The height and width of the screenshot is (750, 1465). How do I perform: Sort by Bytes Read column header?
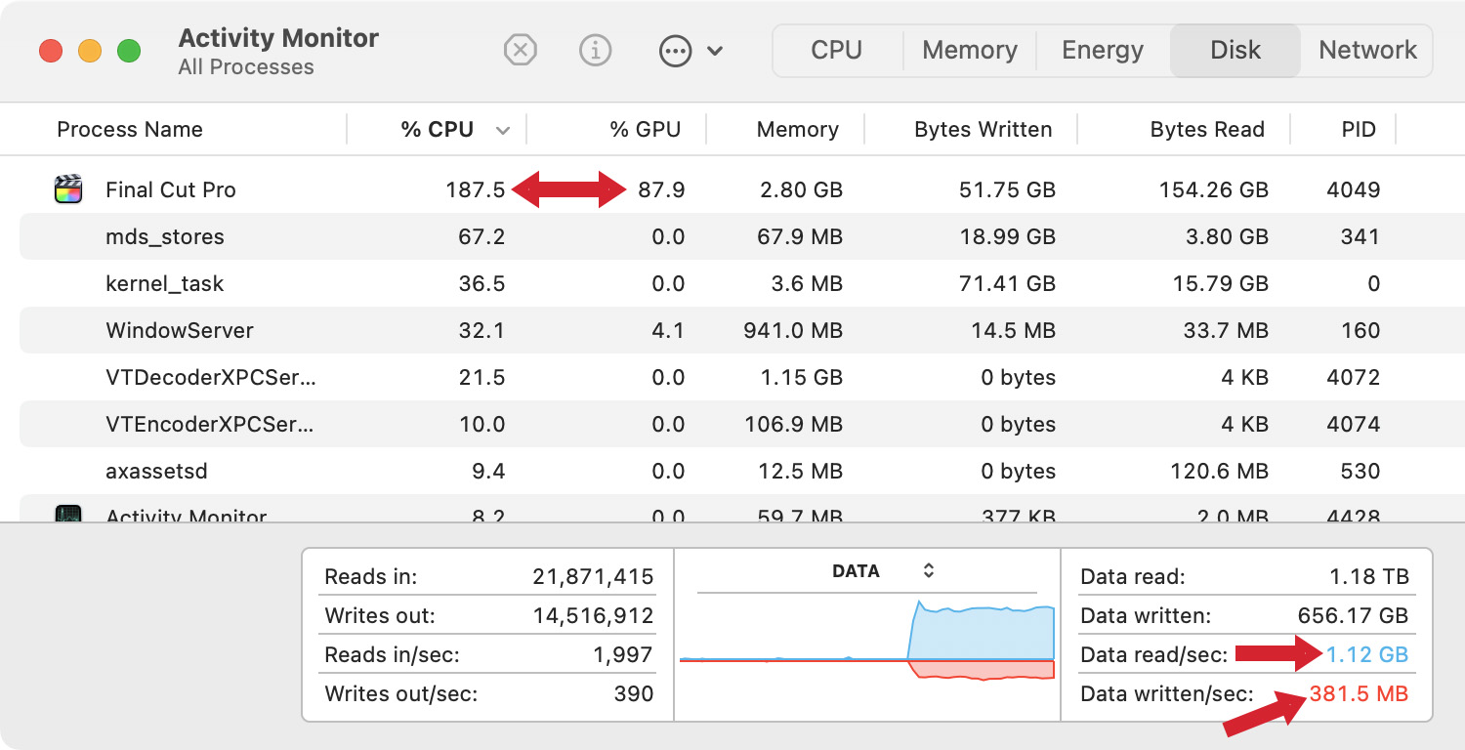pos(1207,129)
